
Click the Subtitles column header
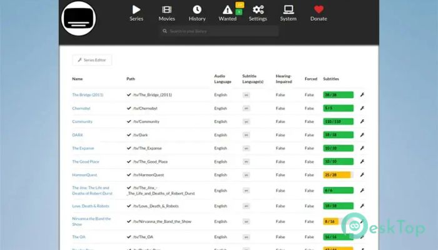(x=331, y=79)
